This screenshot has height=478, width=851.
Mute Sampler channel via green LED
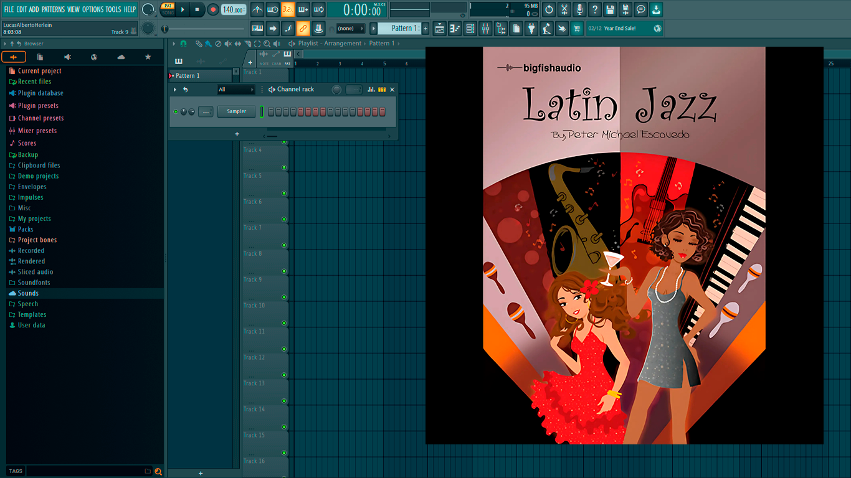[x=176, y=112]
